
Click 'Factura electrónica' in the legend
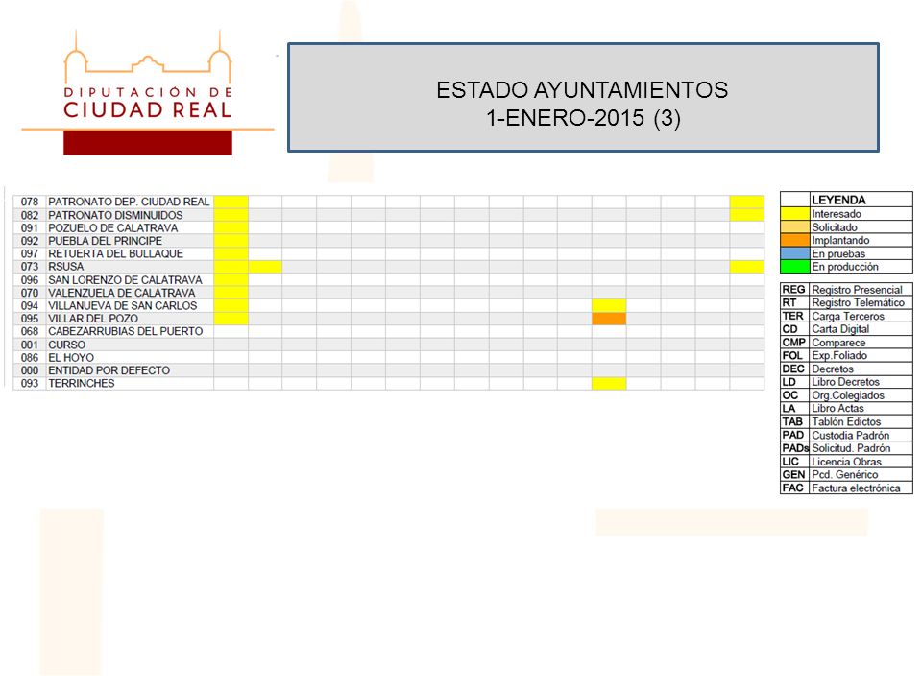pos(856,488)
